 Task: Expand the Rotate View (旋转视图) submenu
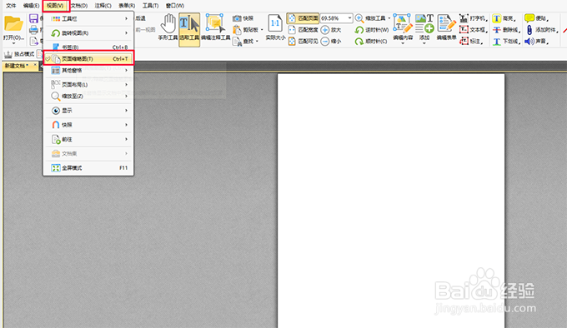(x=88, y=32)
